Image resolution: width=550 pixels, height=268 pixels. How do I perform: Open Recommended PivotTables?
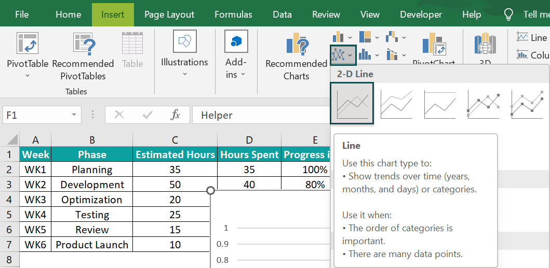[x=83, y=56]
